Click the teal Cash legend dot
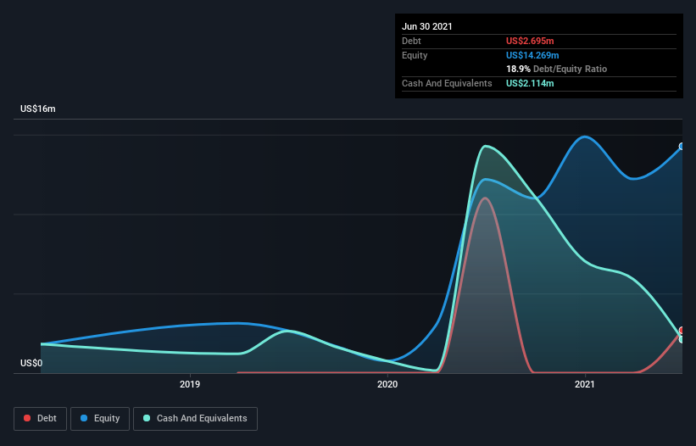Viewport: 696px width, 446px height. click(x=147, y=418)
